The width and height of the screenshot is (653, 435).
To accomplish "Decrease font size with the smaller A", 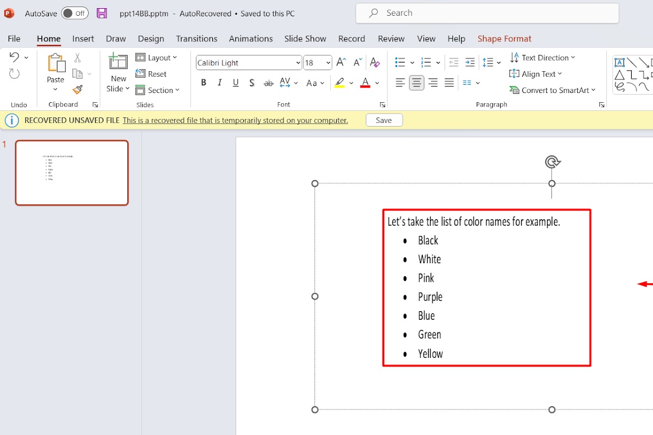I will tap(358, 63).
